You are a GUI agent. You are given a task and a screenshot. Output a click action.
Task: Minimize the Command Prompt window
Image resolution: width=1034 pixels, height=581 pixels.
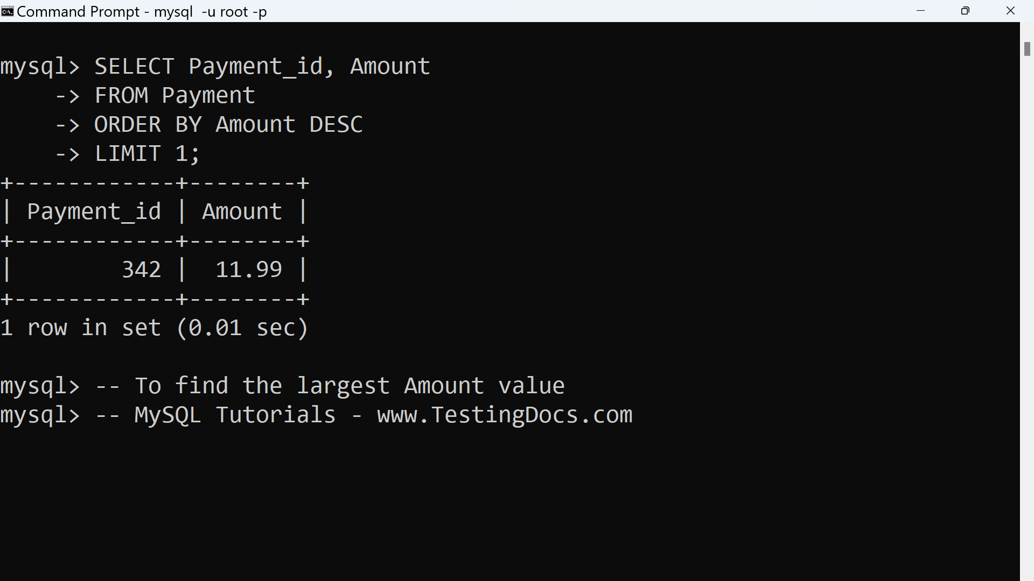click(x=920, y=11)
